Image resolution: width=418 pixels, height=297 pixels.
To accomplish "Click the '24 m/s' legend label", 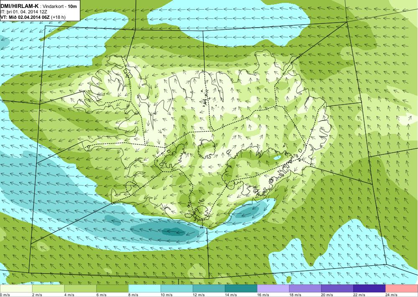I will point(391,295).
